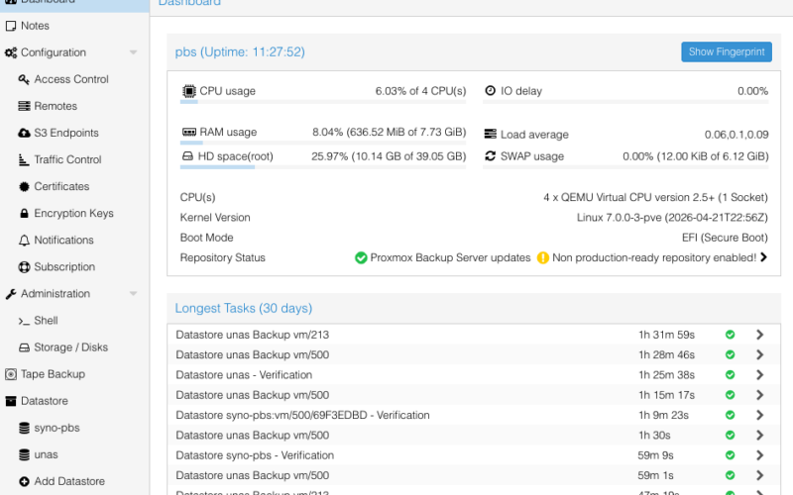793x495 pixels.
Task: Click the Remotes server icon
Action: click(x=24, y=106)
